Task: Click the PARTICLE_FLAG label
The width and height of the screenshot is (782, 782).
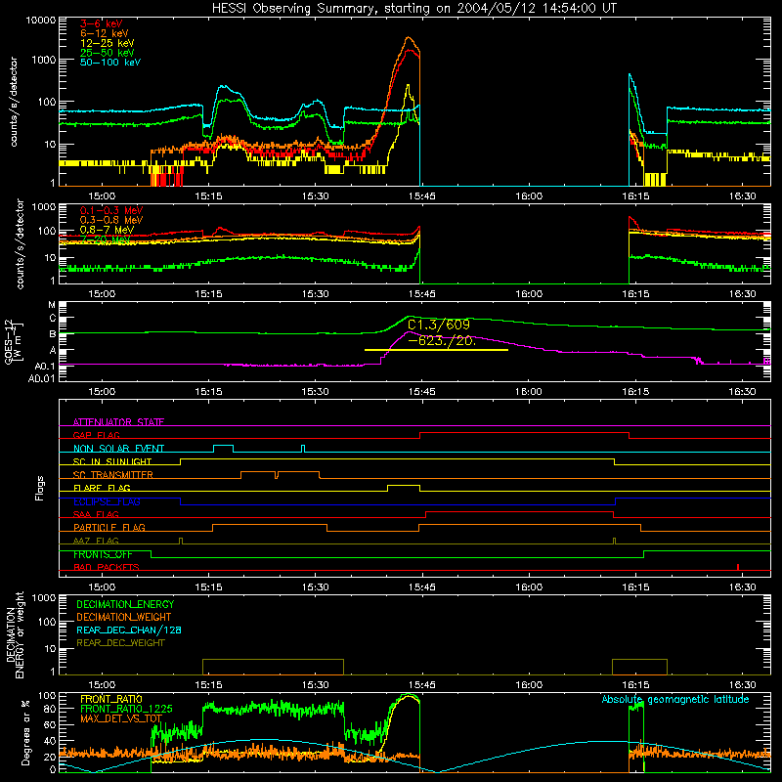Action: pyautogui.click(x=109, y=527)
